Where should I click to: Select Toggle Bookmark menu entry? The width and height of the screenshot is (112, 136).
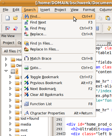tap(59, 77)
